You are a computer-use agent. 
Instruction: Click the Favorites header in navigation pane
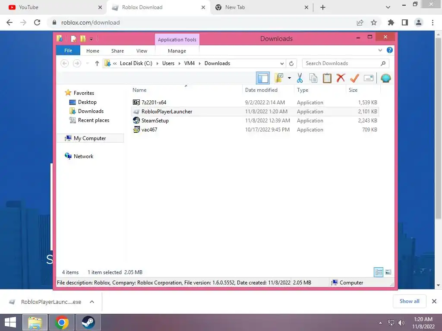[84, 93]
